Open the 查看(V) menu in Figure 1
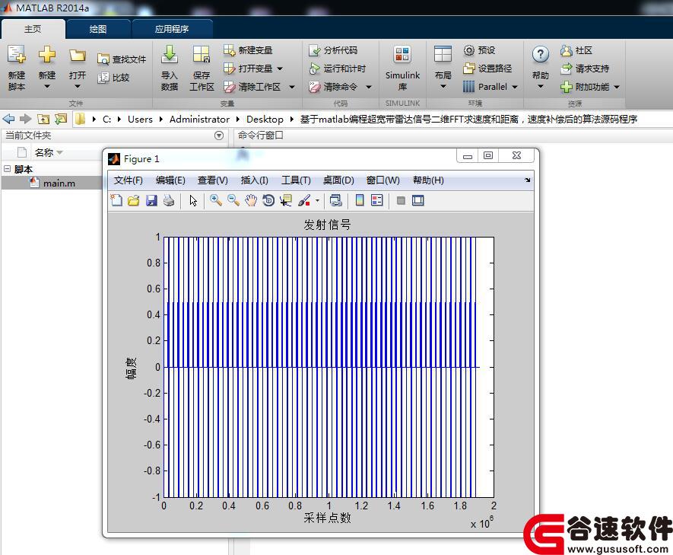This screenshot has height=555, width=673. [212, 180]
